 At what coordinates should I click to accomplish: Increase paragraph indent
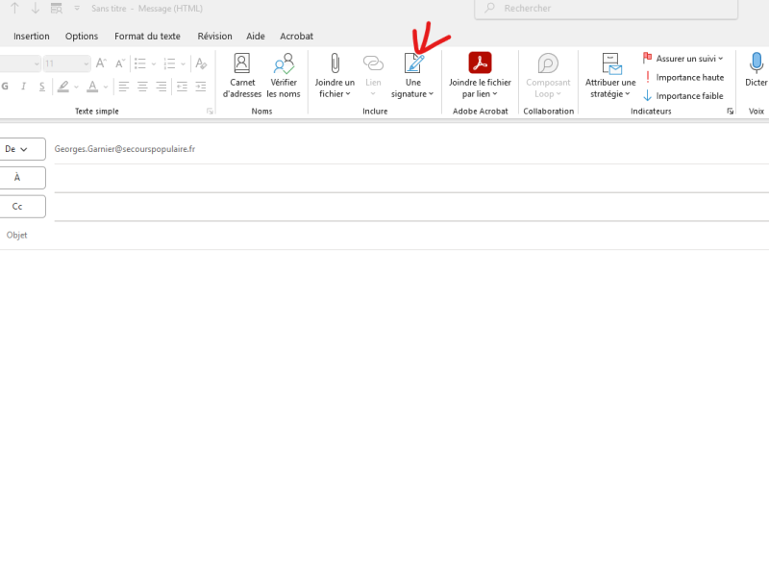click(x=201, y=87)
